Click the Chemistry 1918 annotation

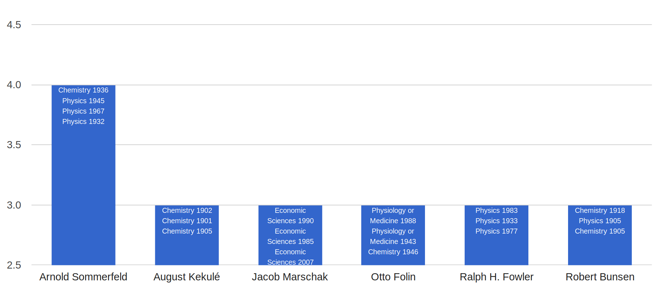600,210
